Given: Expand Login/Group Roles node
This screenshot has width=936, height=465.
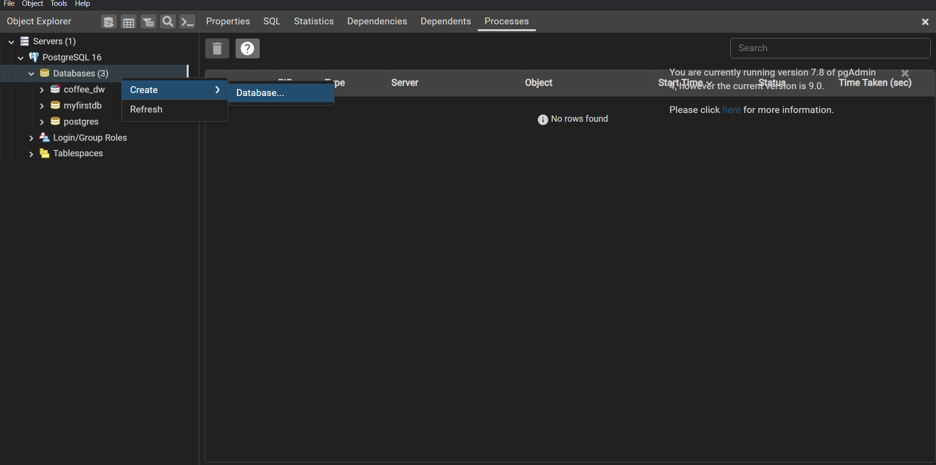Looking at the screenshot, I should coord(31,138).
